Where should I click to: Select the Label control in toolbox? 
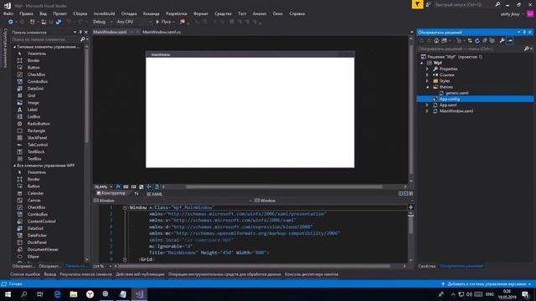(x=32, y=110)
